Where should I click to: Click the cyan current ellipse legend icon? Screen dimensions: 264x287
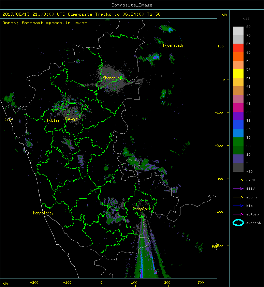point(238,223)
